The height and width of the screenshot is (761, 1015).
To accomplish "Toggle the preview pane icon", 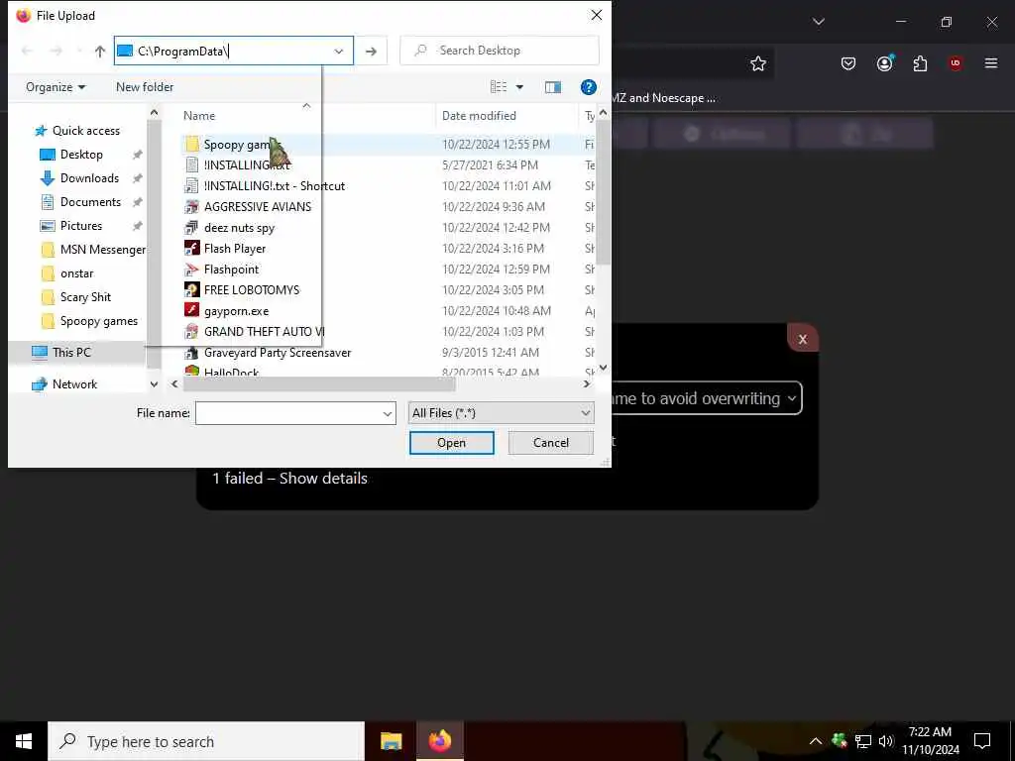I will tap(553, 87).
